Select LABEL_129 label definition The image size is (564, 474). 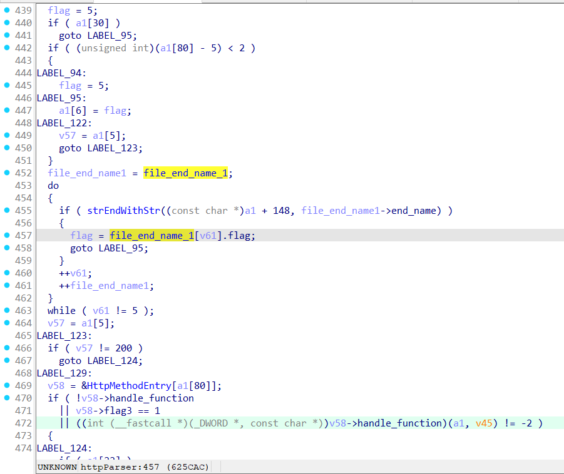click(64, 373)
